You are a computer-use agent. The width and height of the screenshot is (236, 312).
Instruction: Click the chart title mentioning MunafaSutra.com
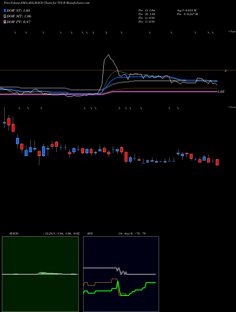(x=47, y=3)
